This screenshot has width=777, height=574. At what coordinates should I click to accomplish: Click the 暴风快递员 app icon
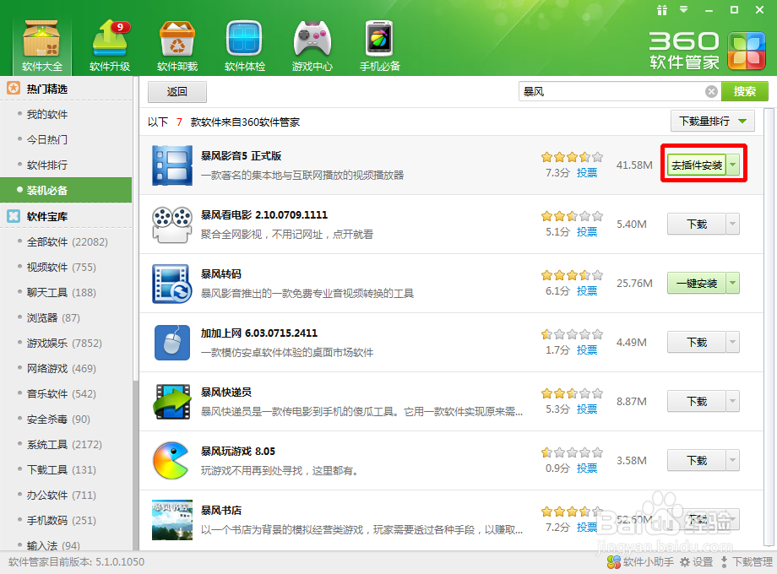click(x=172, y=402)
